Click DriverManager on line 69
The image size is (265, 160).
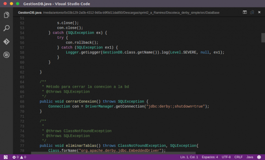99,106
